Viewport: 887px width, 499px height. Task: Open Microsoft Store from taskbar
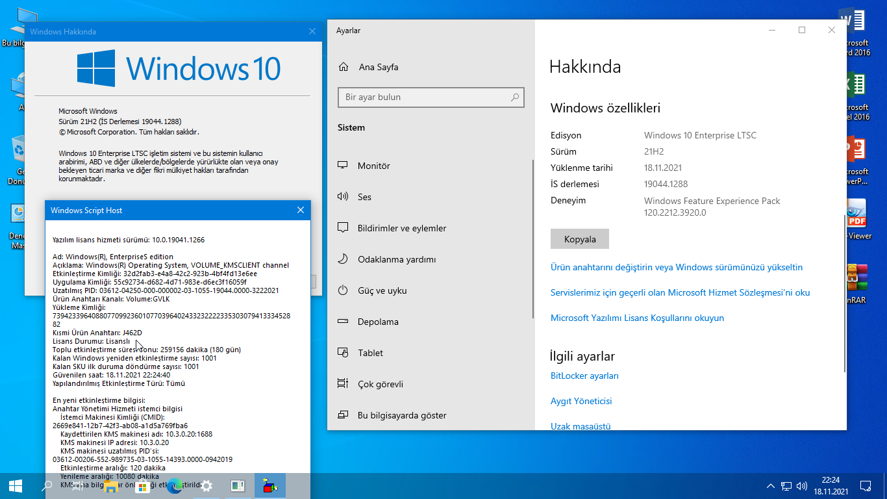point(142,485)
